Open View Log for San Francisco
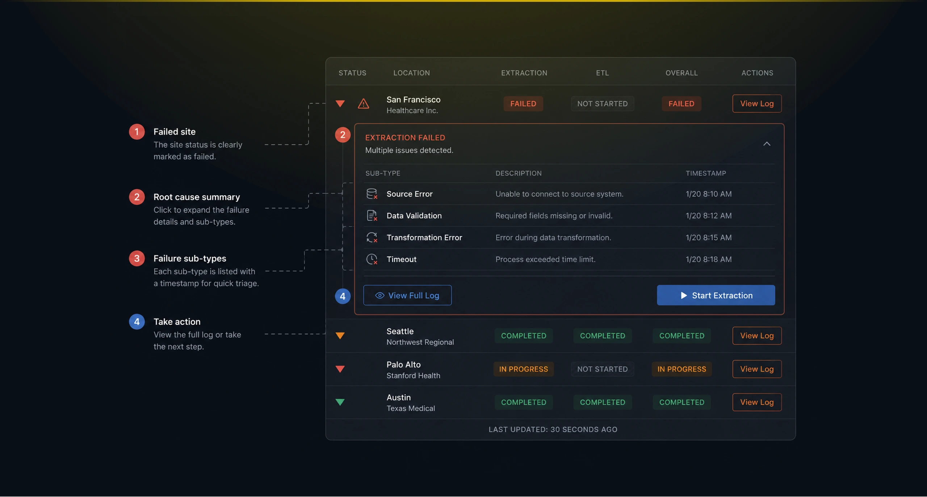 pos(757,104)
